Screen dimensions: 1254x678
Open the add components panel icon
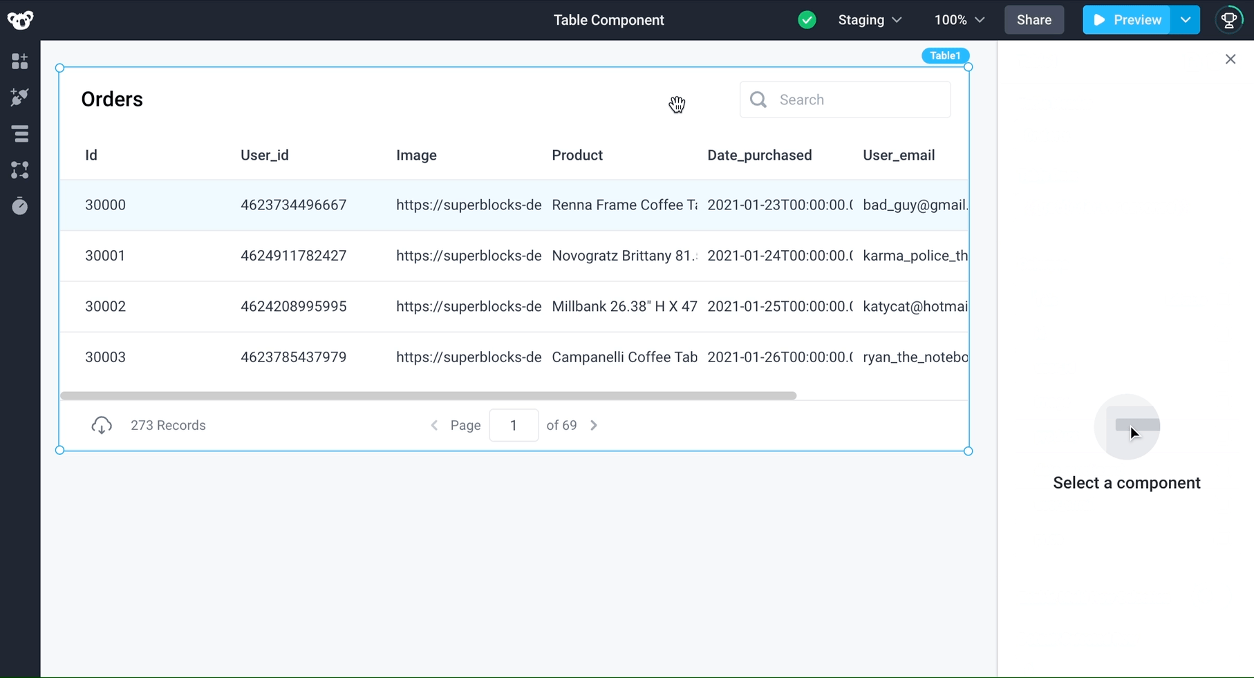(20, 62)
